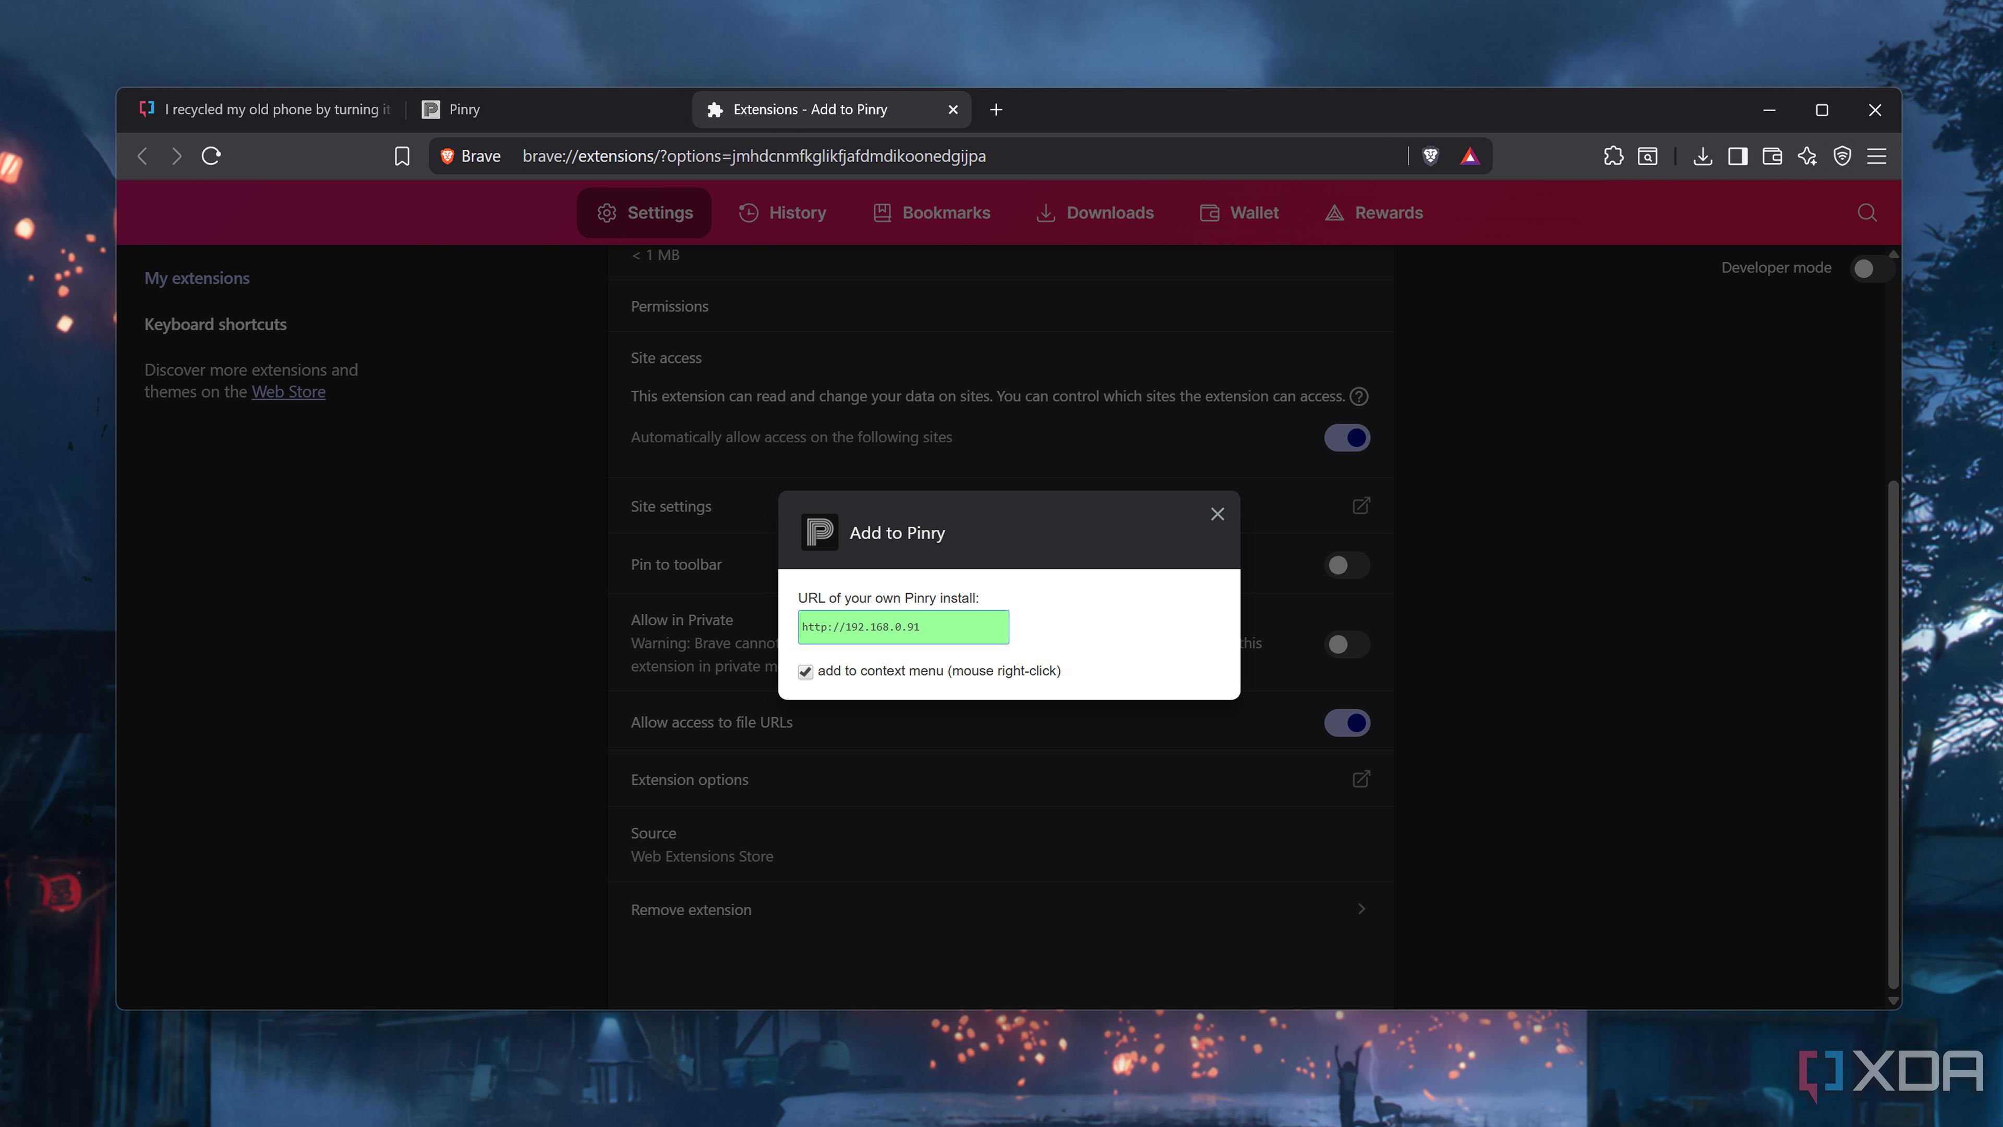Open Brave VPN shield icon

pos(1842,156)
